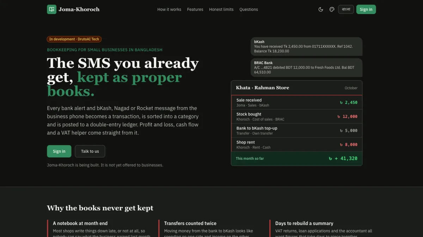423x237 pixels.
Task: Click the October label in ledger
Action: pos(351,88)
